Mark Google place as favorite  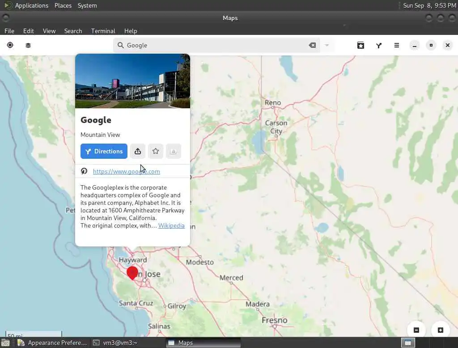pos(156,151)
